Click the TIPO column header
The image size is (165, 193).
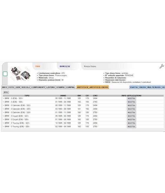[x=27, y=96]
